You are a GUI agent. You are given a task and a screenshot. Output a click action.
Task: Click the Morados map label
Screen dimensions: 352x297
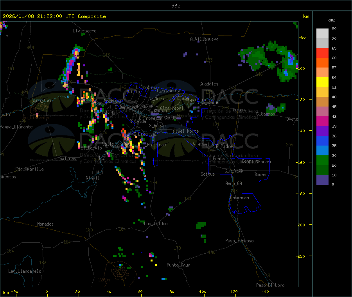point(45,224)
